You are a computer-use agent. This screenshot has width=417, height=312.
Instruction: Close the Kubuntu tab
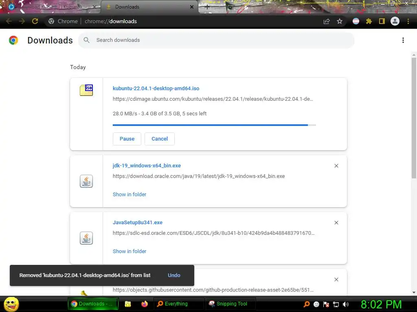click(94, 7)
